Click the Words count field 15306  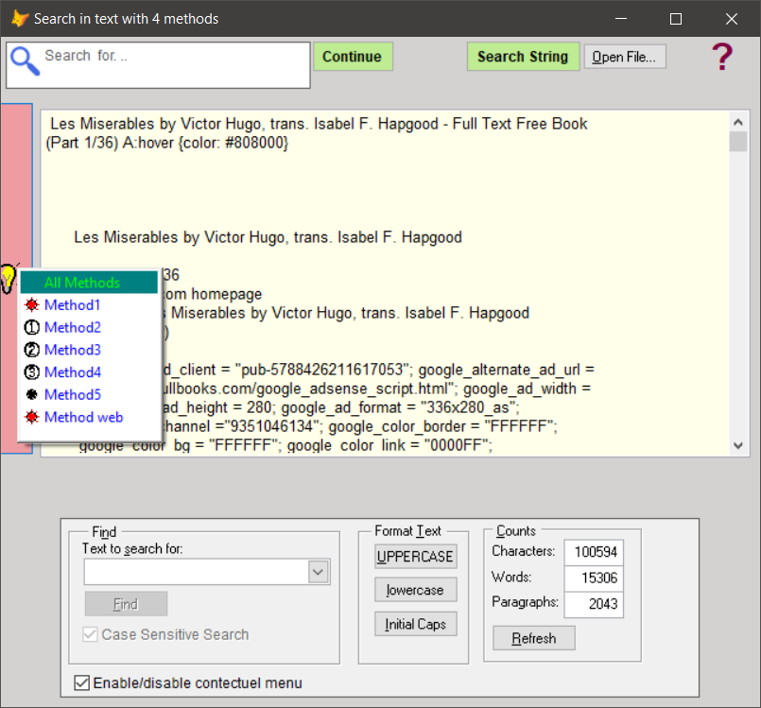tap(594, 578)
